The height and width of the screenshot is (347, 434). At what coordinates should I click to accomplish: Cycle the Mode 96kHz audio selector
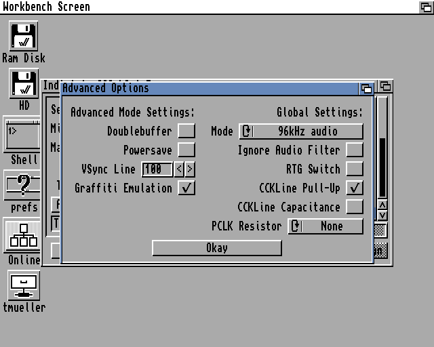click(300, 131)
